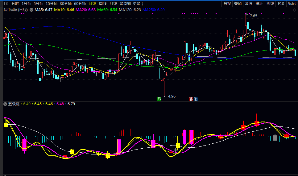Screen dimensions: 298x176
Task: Expand the 更多 periods menu
Action: pyautogui.click(x=138, y=4)
